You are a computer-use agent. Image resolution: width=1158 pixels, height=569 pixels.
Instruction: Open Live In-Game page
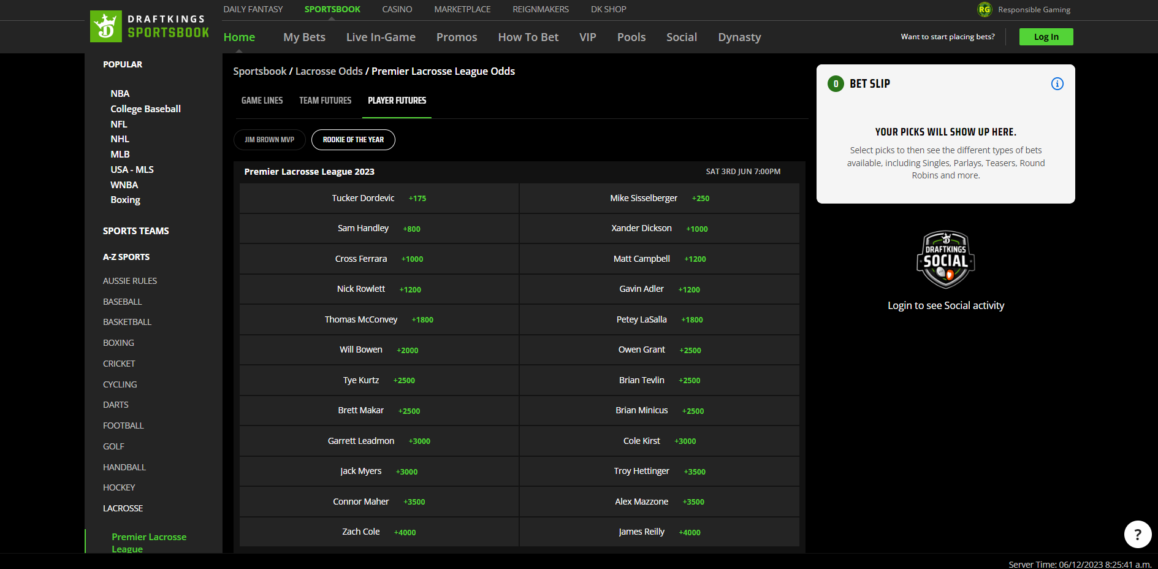click(x=381, y=37)
